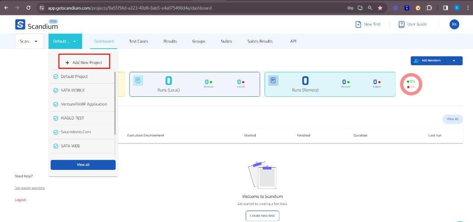Click the Add Members people icon
The height and width of the screenshot is (222, 473).
[417, 60]
